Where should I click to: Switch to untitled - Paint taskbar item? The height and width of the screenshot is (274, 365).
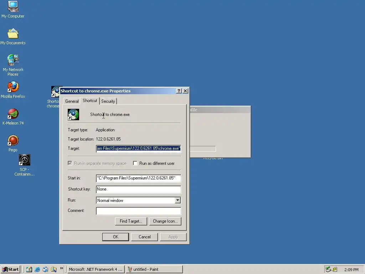pyautogui.click(x=154, y=269)
